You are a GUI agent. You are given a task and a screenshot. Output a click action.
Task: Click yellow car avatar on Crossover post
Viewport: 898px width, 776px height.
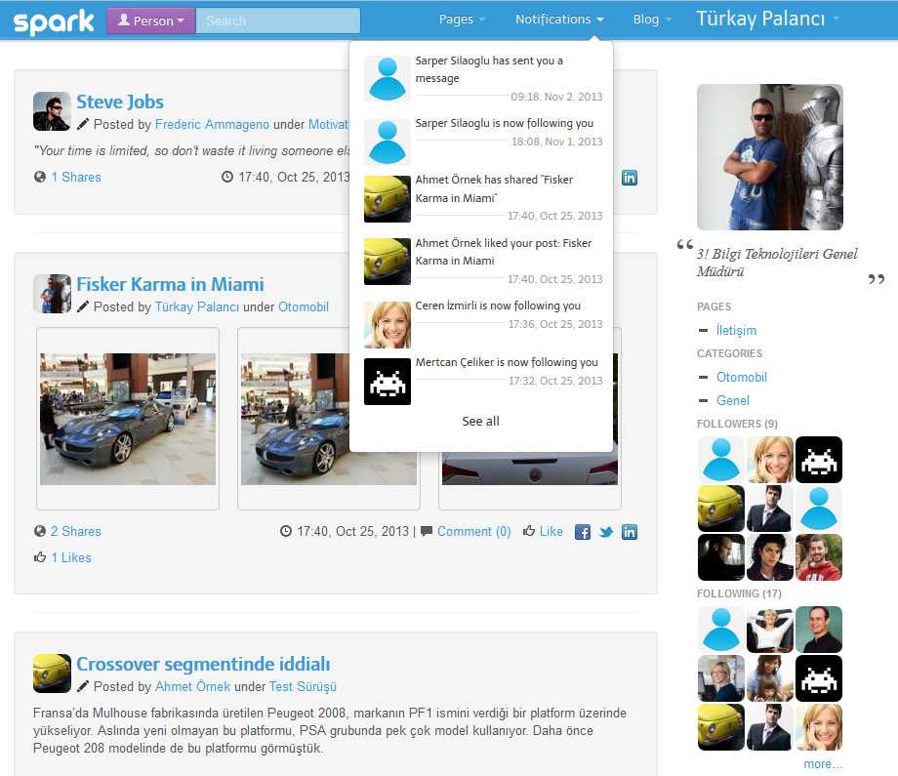[52, 674]
